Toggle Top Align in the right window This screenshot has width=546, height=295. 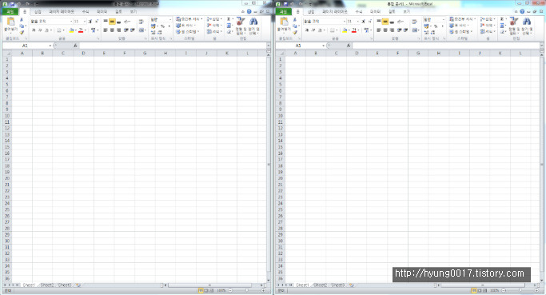tap(379, 22)
